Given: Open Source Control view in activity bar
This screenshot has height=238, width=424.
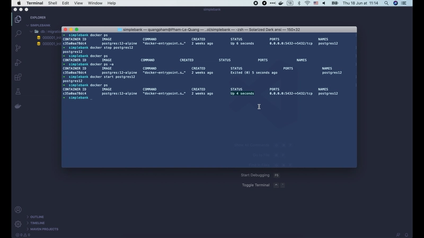Looking at the screenshot, I should (x=18, y=48).
